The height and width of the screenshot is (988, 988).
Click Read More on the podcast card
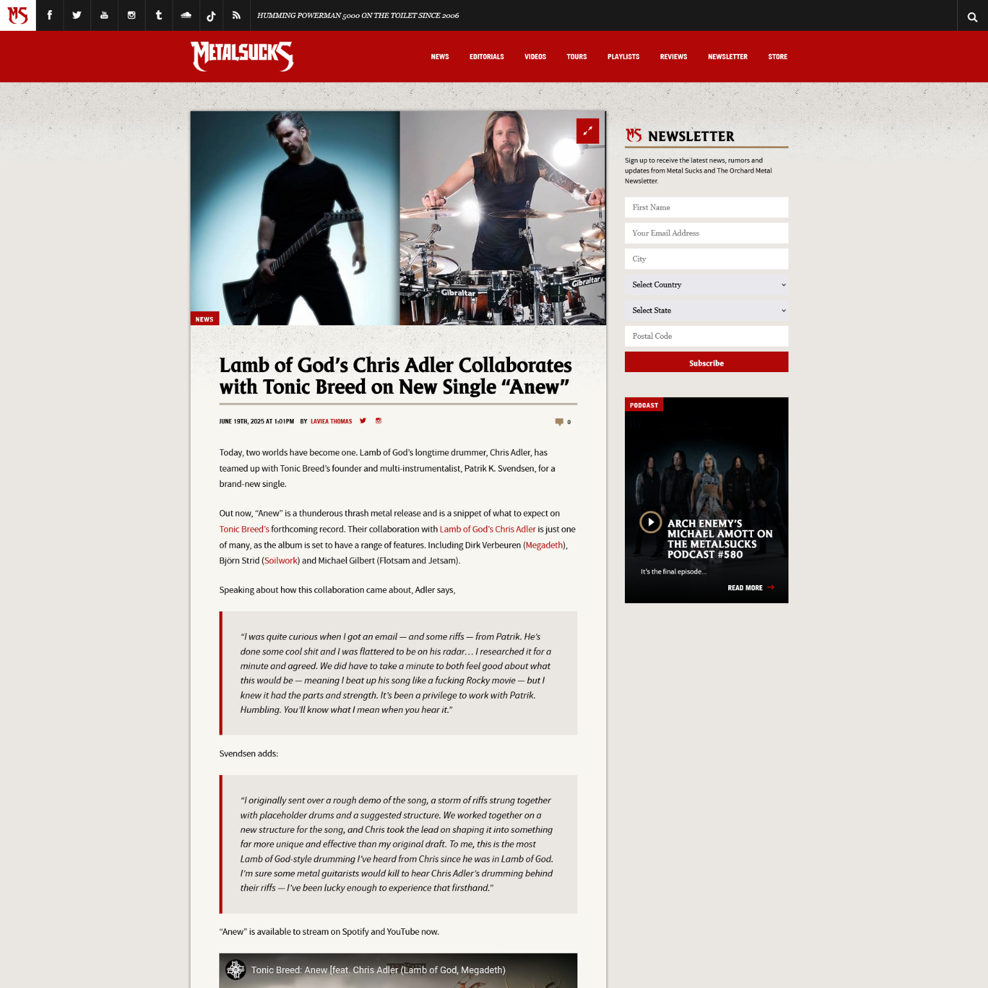coord(751,588)
